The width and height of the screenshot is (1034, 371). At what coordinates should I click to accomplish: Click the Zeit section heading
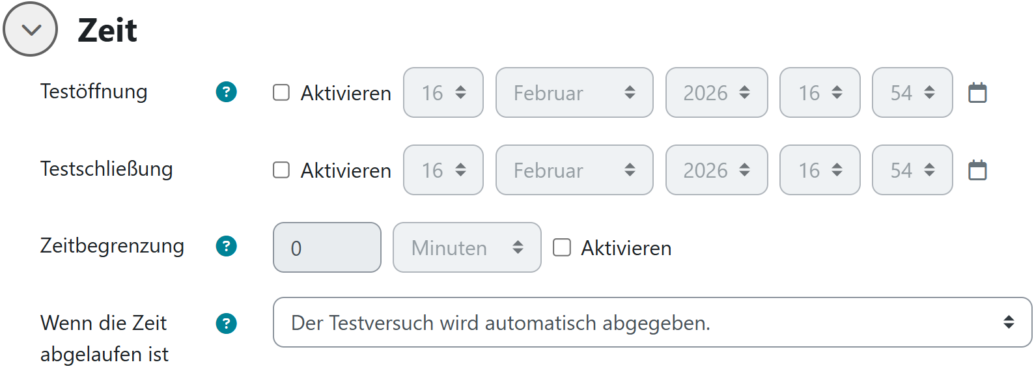click(107, 30)
